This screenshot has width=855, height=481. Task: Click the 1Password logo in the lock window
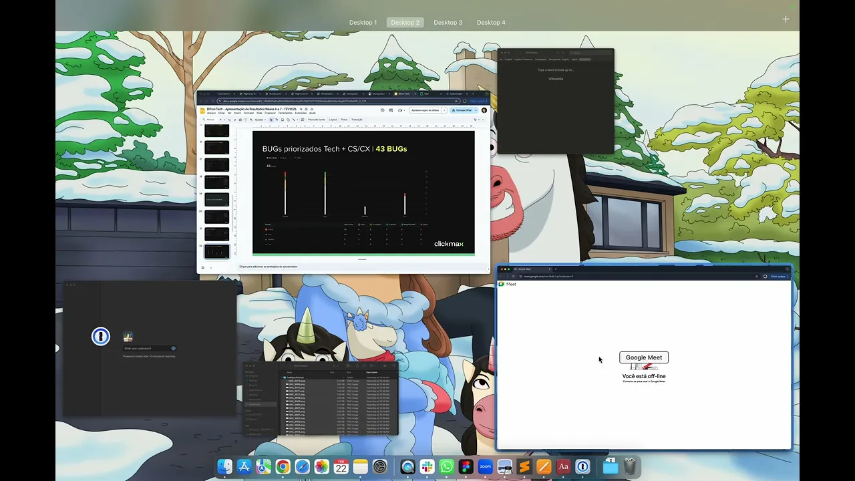click(x=101, y=336)
